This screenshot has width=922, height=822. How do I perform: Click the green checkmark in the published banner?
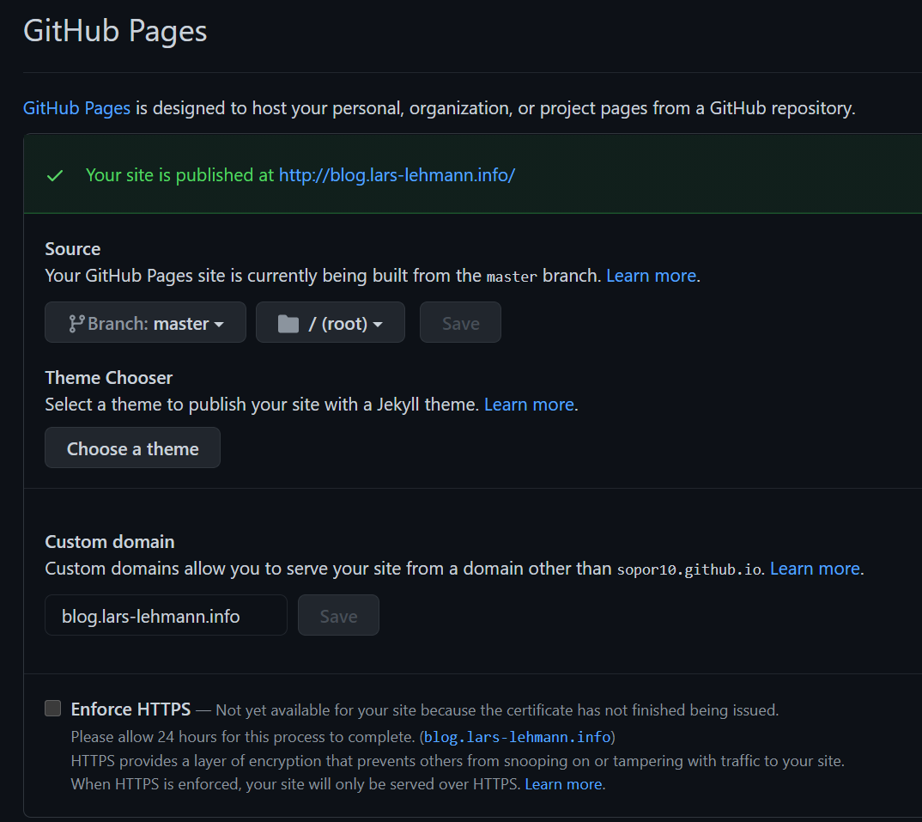[54, 174]
